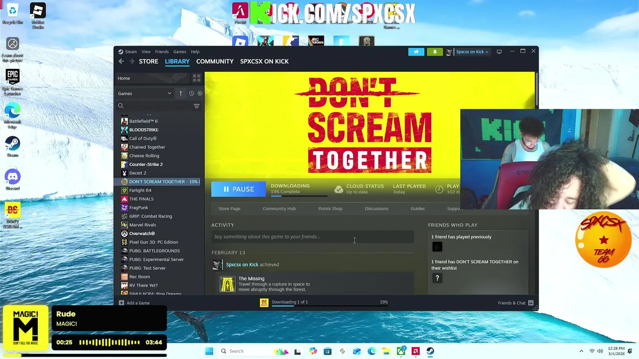Click the Steam icon in the taskbar
The image size is (639, 359).
tap(430, 351)
